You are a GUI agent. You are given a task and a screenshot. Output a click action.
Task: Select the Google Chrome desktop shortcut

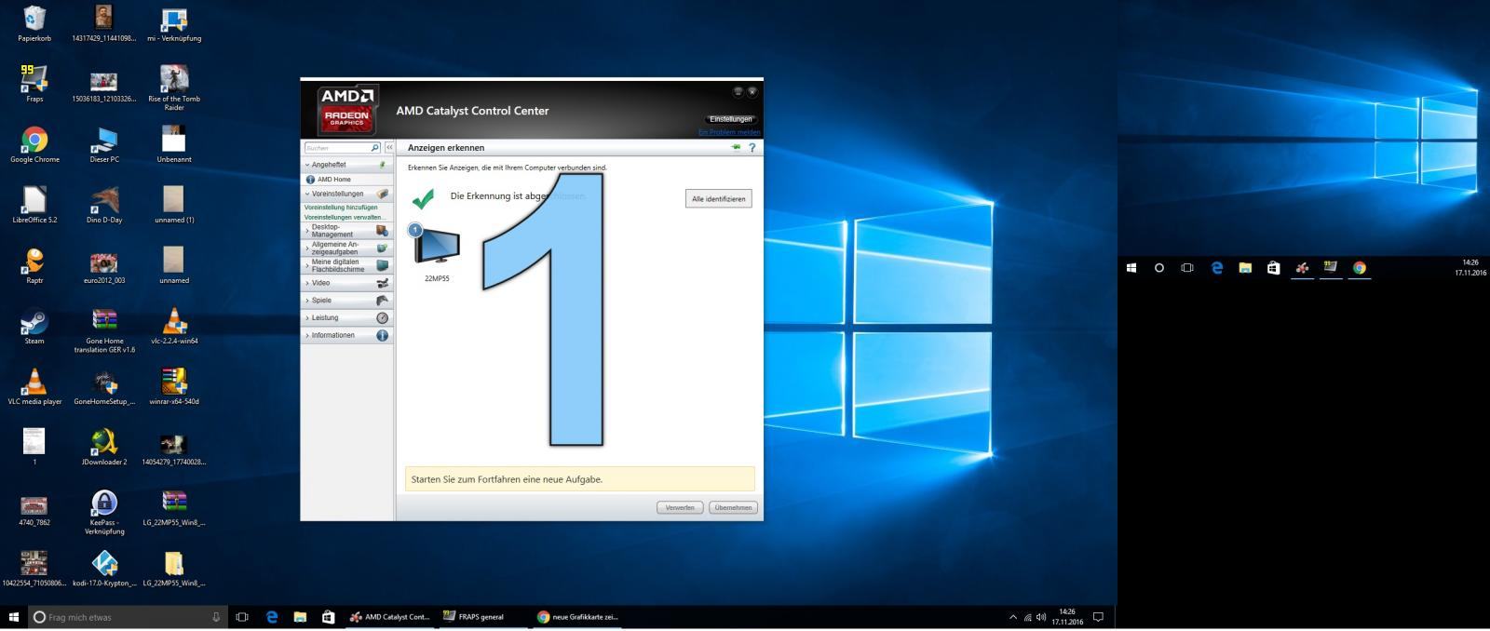[x=34, y=145]
